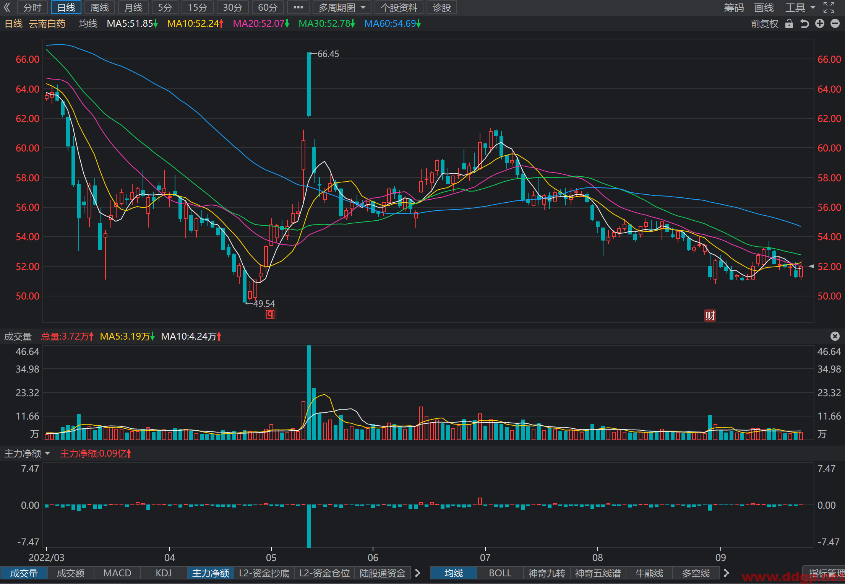The height and width of the screenshot is (584, 845).
Task: Select the KDJ indicator tab
Action: tap(164, 573)
